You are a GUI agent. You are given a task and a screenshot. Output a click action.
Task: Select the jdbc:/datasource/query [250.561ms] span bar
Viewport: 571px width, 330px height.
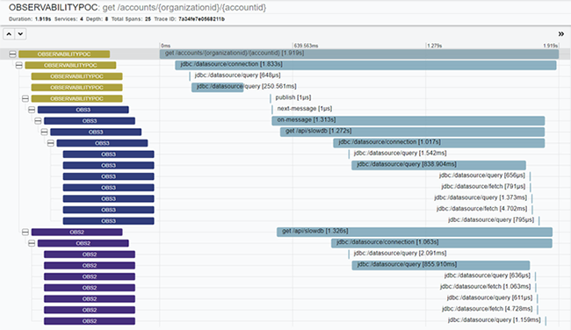pos(217,87)
